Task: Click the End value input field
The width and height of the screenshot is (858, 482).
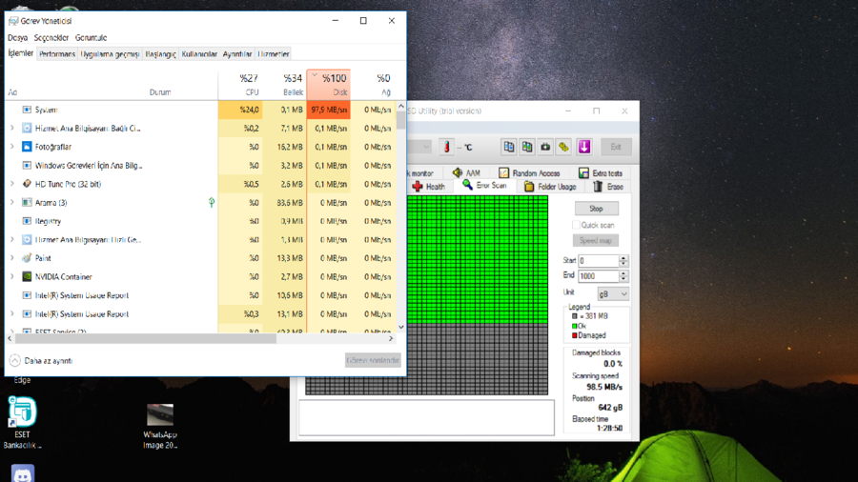Action: (x=599, y=276)
